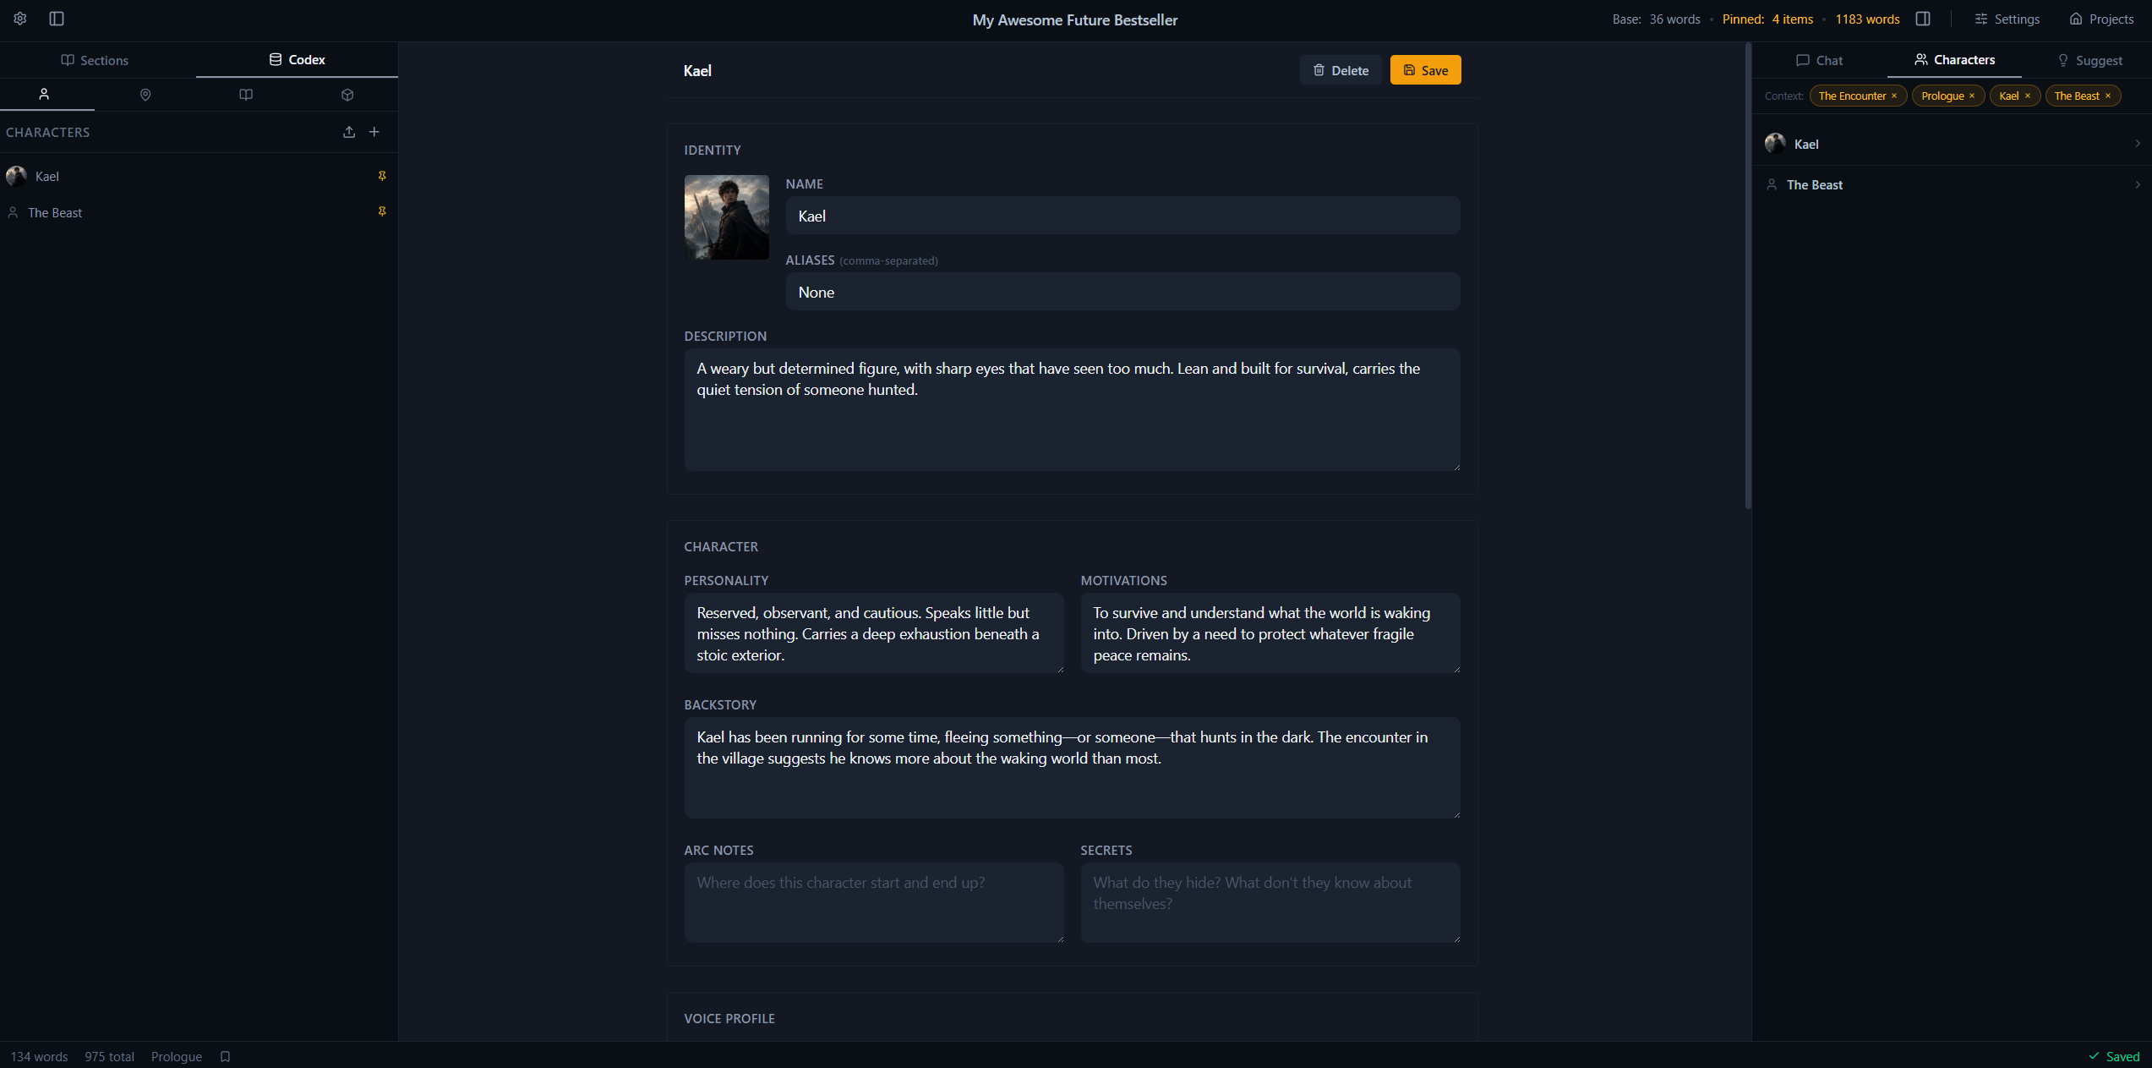Screen dimensions: 2152x1068
Task: Open the Chat tab in right panel
Action: [x=1820, y=60]
